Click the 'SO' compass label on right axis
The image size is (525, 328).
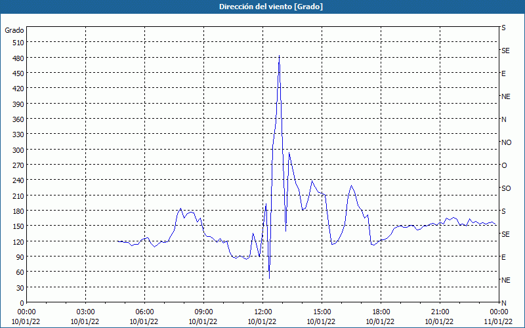506,188
